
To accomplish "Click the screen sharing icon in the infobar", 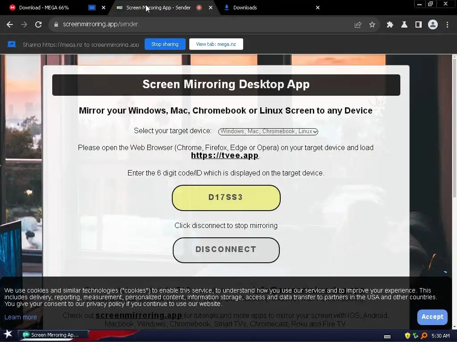I will click(x=12, y=44).
